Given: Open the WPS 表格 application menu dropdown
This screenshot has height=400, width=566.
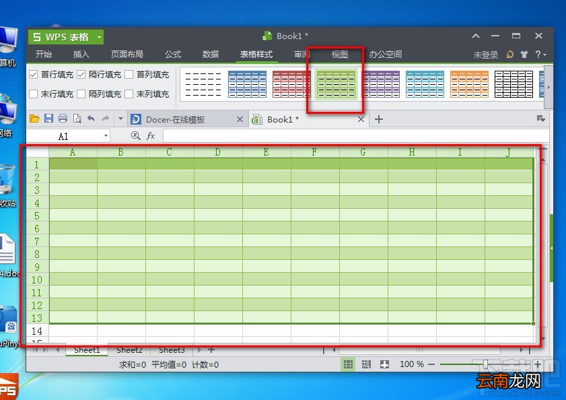Looking at the screenshot, I should [x=98, y=37].
